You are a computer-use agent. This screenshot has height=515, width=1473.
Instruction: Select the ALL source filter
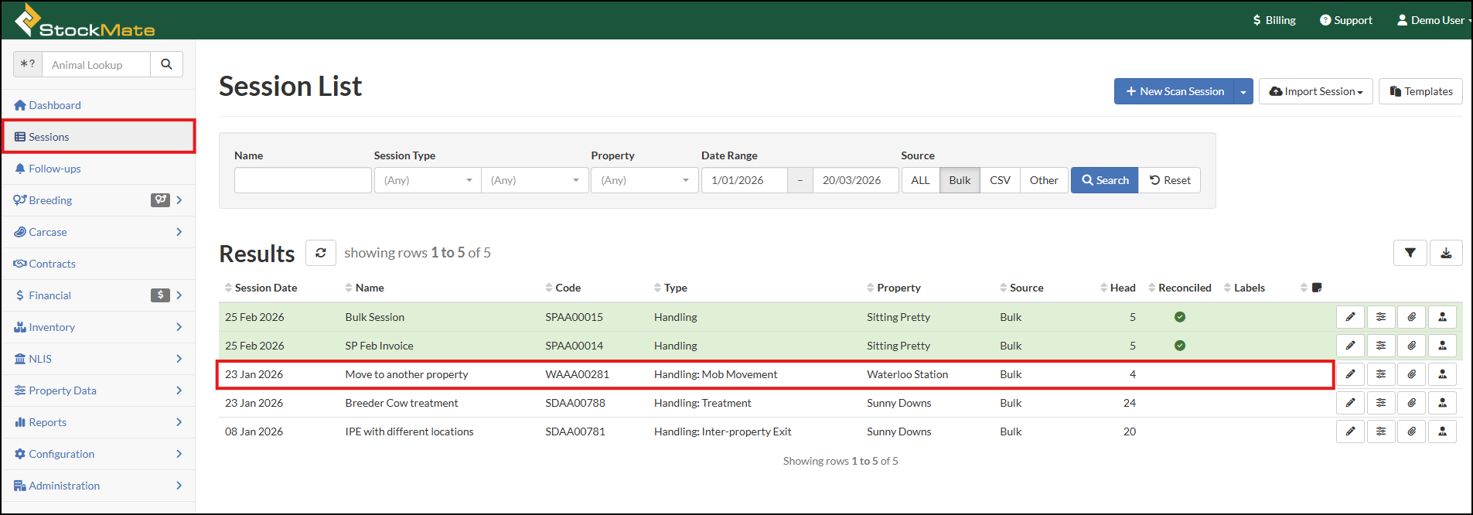pyautogui.click(x=920, y=180)
